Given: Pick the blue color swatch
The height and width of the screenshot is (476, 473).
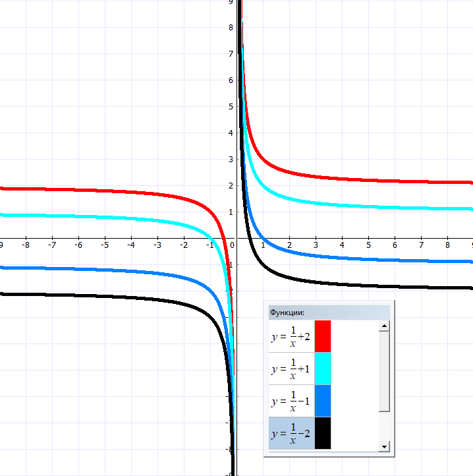Looking at the screenshot, I should (x=323, y=401).
